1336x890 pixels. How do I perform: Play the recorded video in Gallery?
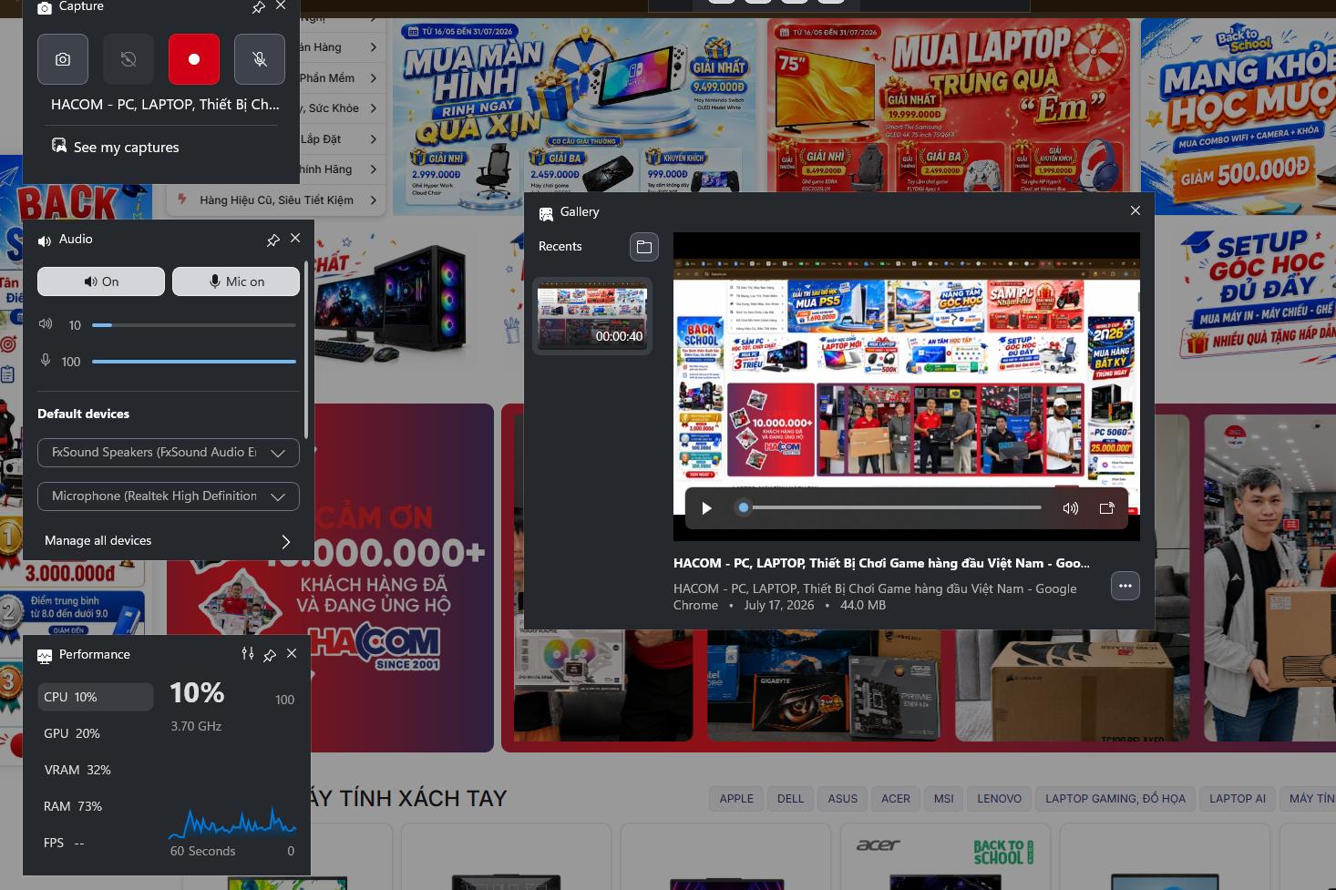pos(706,508)
